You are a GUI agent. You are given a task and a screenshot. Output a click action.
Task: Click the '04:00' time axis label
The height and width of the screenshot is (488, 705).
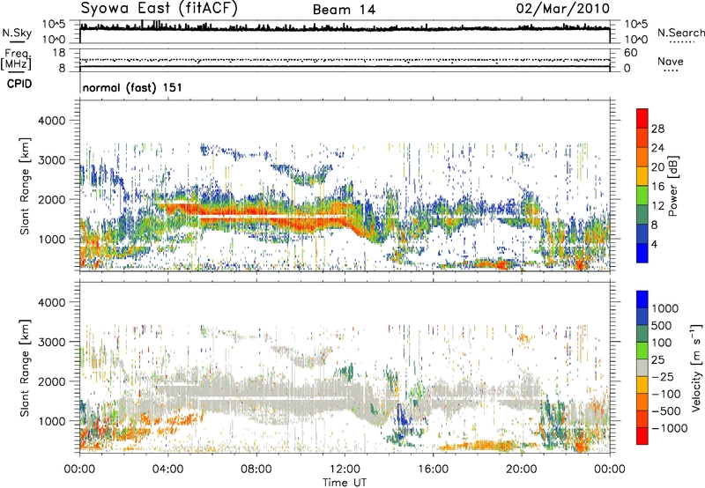click(x=168, y=470)
